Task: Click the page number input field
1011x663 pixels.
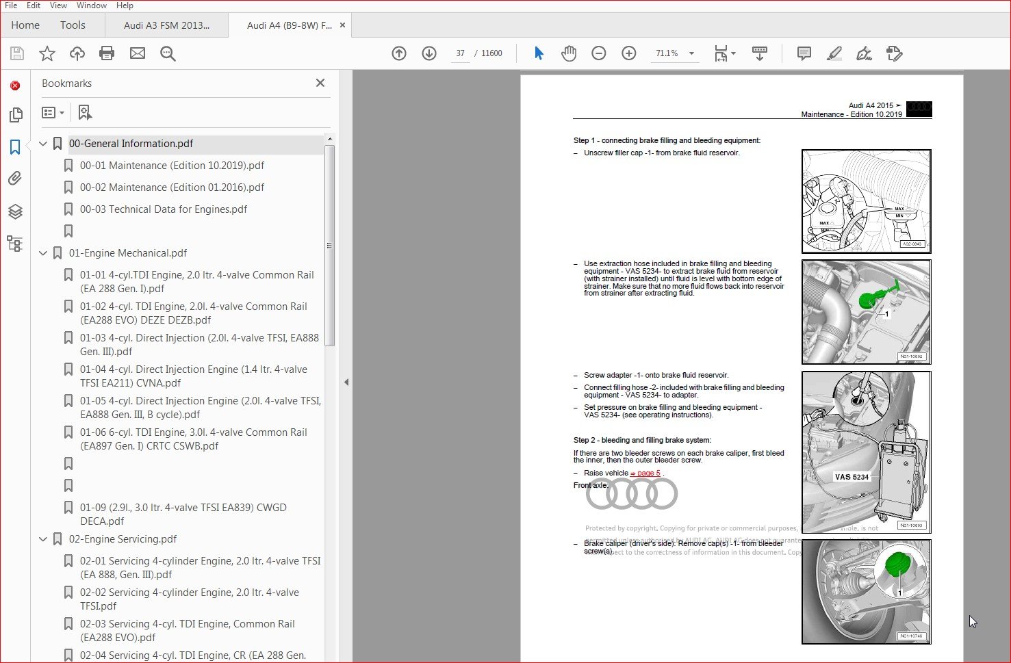Action: tap(460, 53)
